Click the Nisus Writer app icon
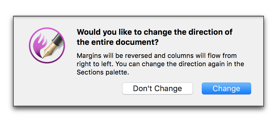Image resolution: width=277 pixels, height=122 pixels. click(x=47, y=45)
